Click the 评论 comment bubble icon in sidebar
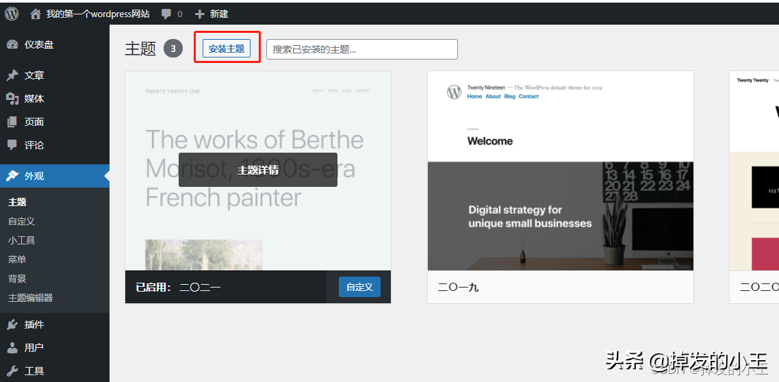This screenshot has width=779, height=382. click(x=12, y=145)
